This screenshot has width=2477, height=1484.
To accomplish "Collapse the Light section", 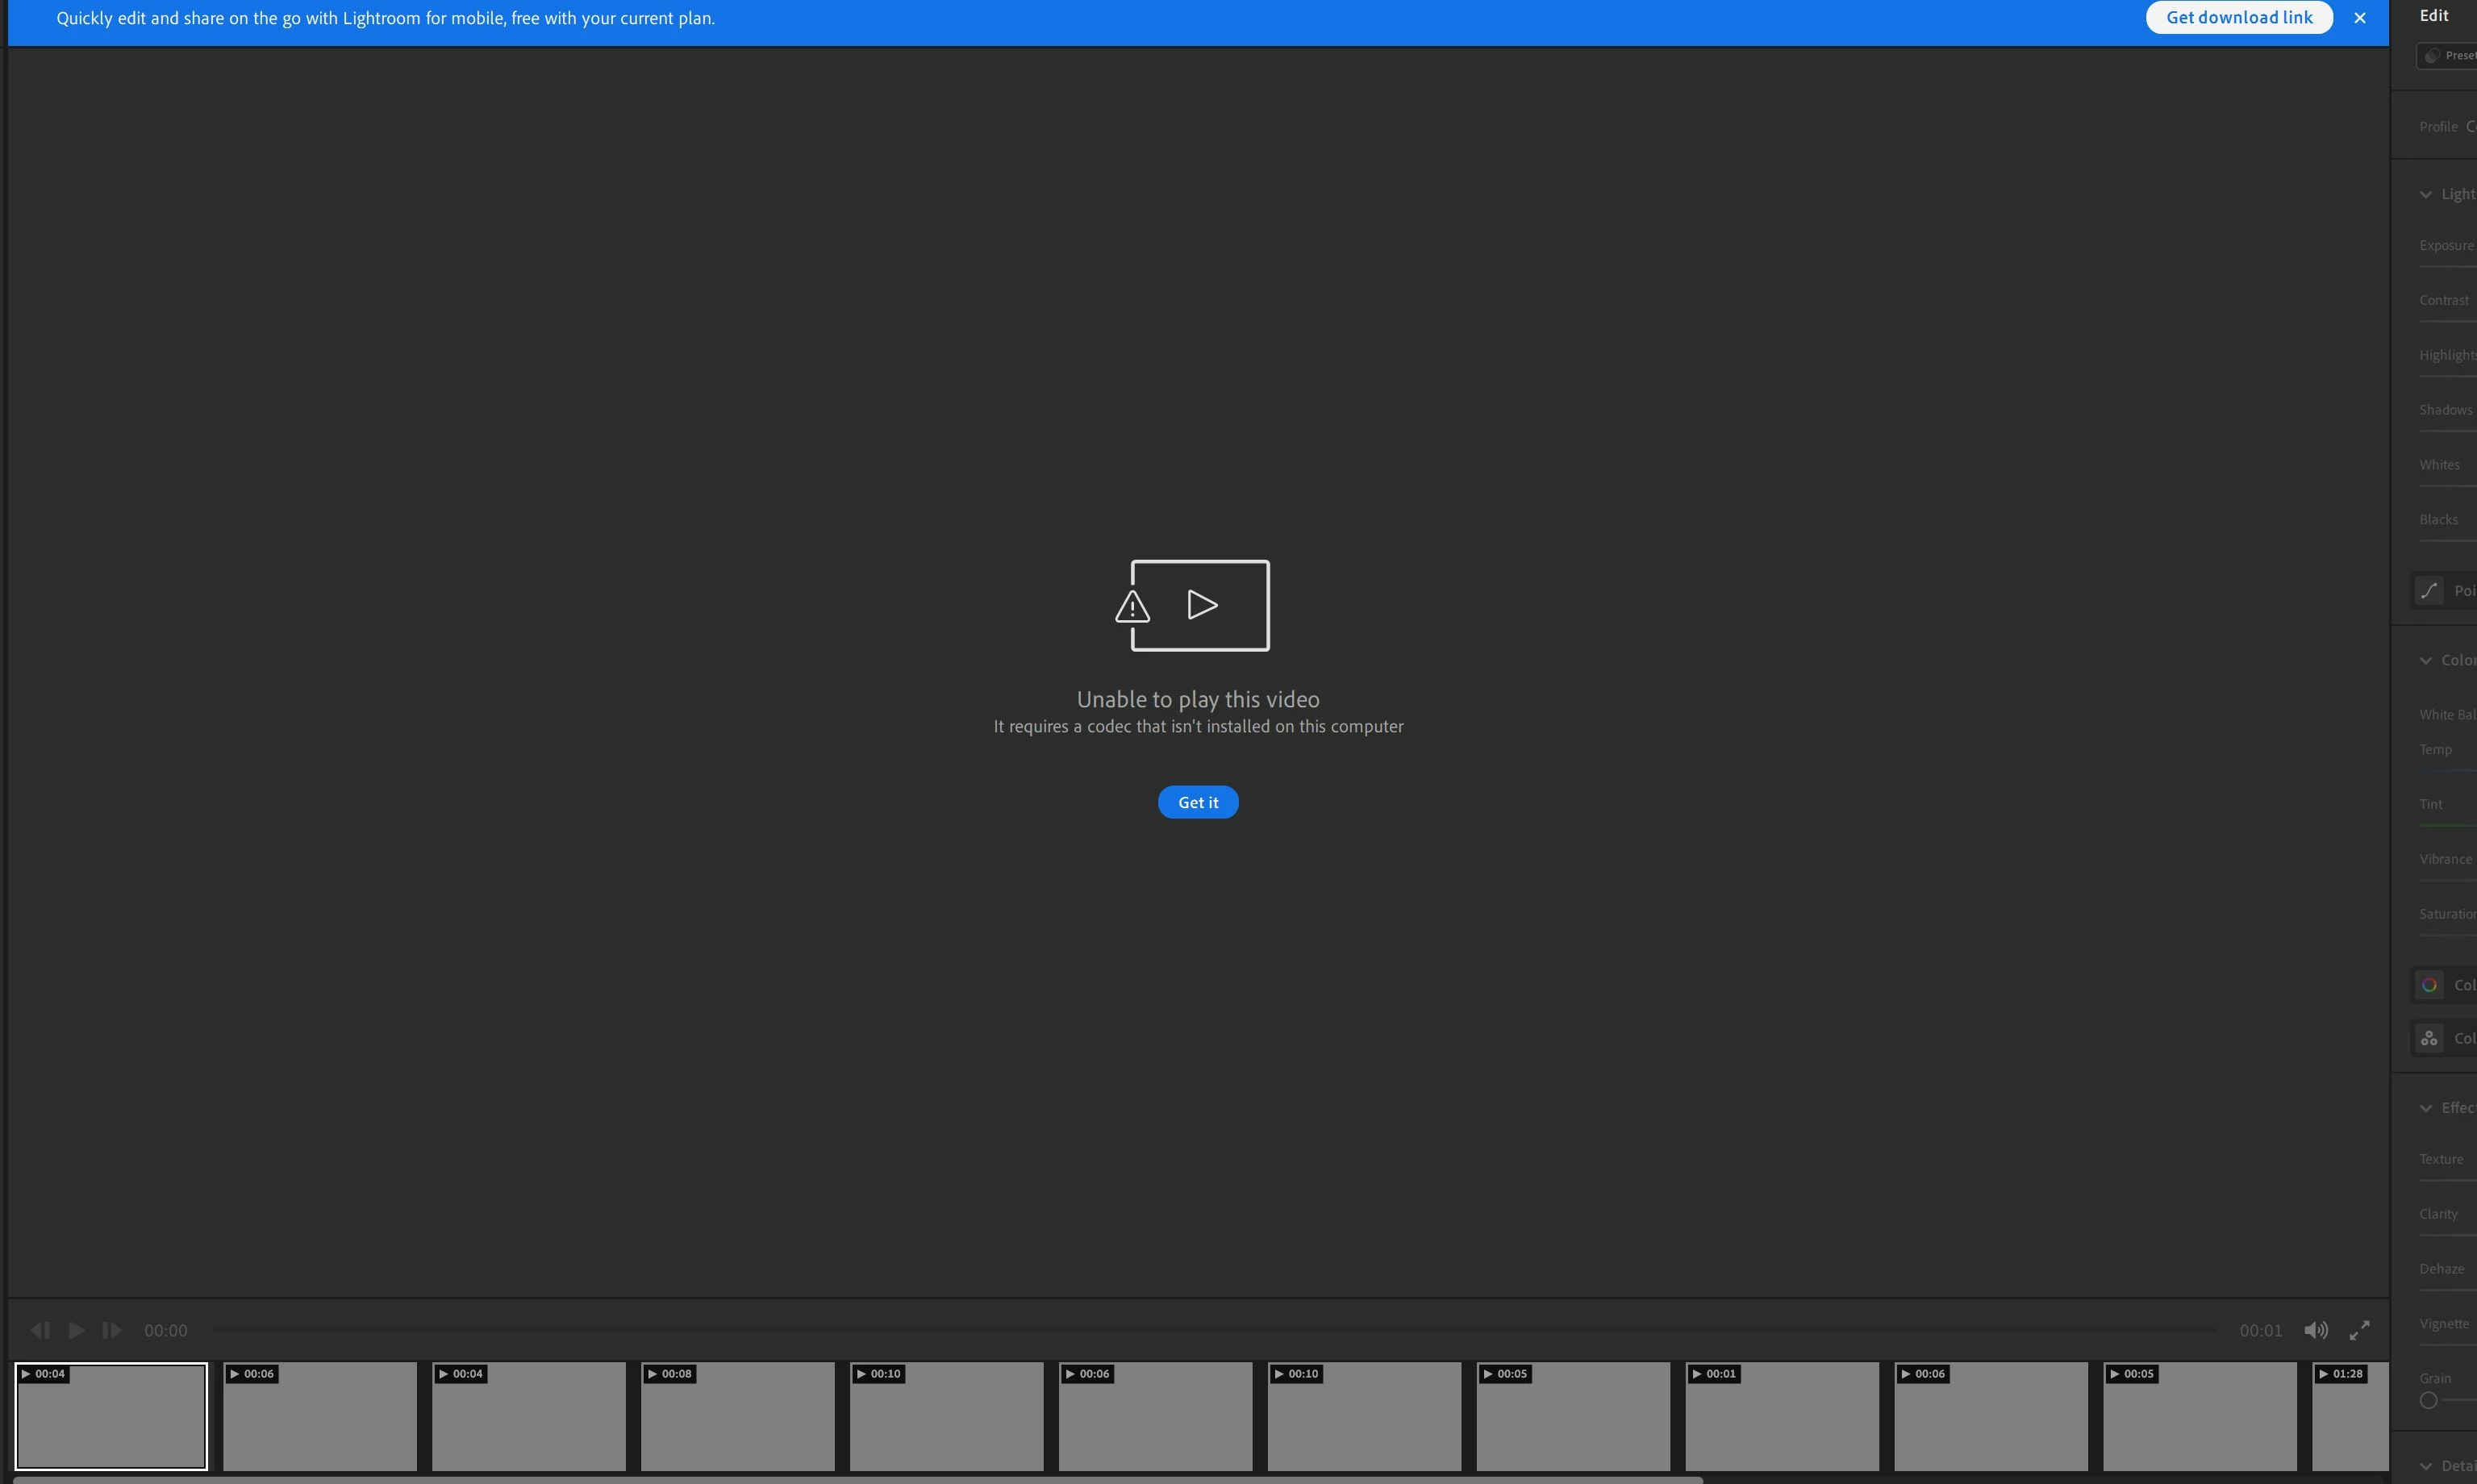I will click(2426, 195).
